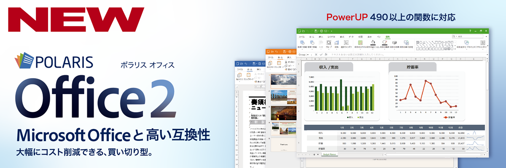
Task: Click the Paste icon in the word processor window
Action: pyautogui.click(x=240, y=75)
